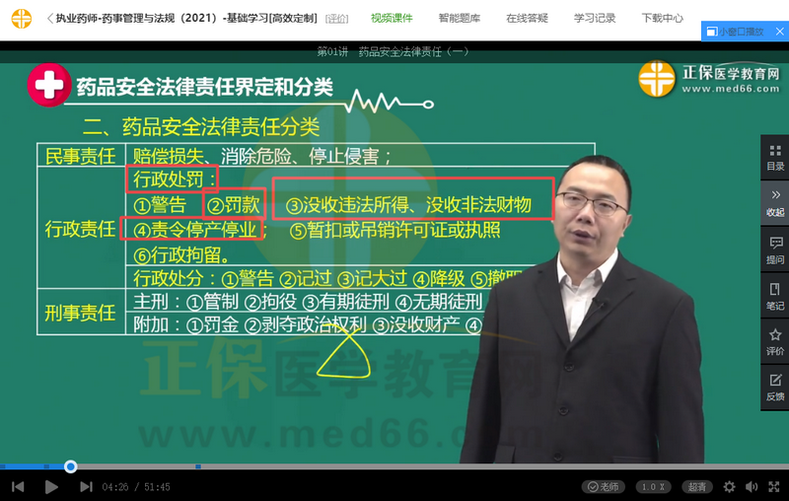Click the 评价 link beside course title
Viewport: 789px width, 501px height.
pyautogui.click(x=336, y=19)
